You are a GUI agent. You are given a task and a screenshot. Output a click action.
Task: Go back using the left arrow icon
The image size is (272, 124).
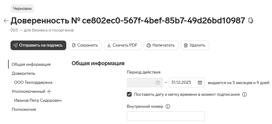point(6,21)
